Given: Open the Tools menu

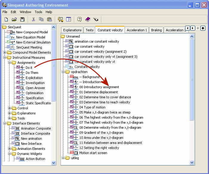Looking at the screenshot, I should click(x=38, y=12).
